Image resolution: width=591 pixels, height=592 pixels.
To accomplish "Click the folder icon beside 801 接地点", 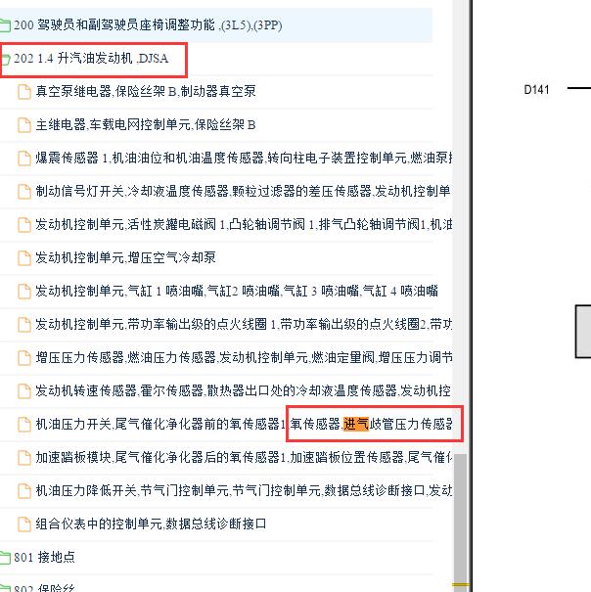I will (x=5, y=558).
